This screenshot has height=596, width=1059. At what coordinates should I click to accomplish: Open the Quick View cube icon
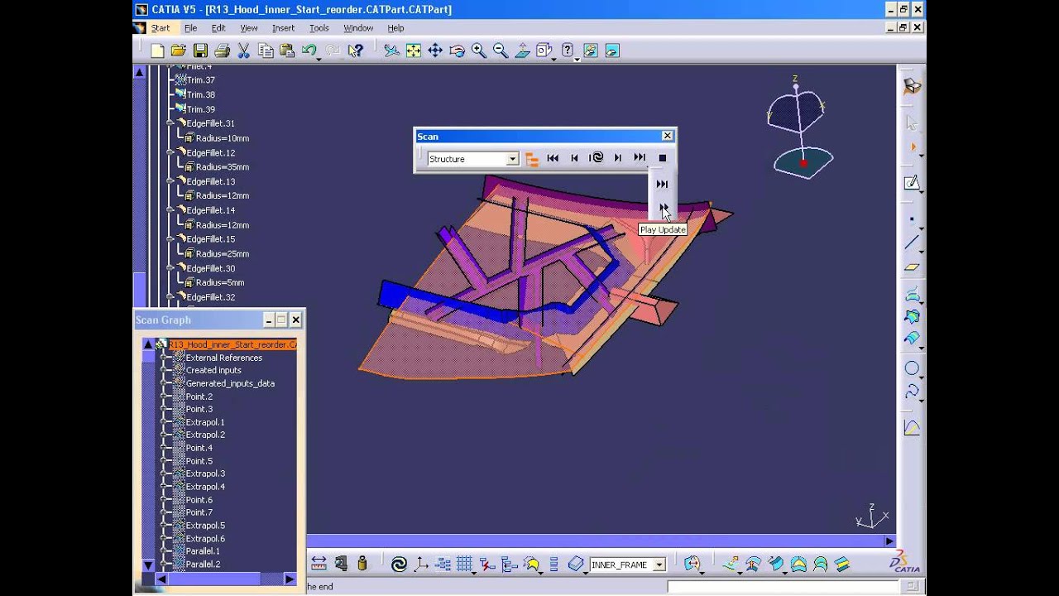coord(543,50)
